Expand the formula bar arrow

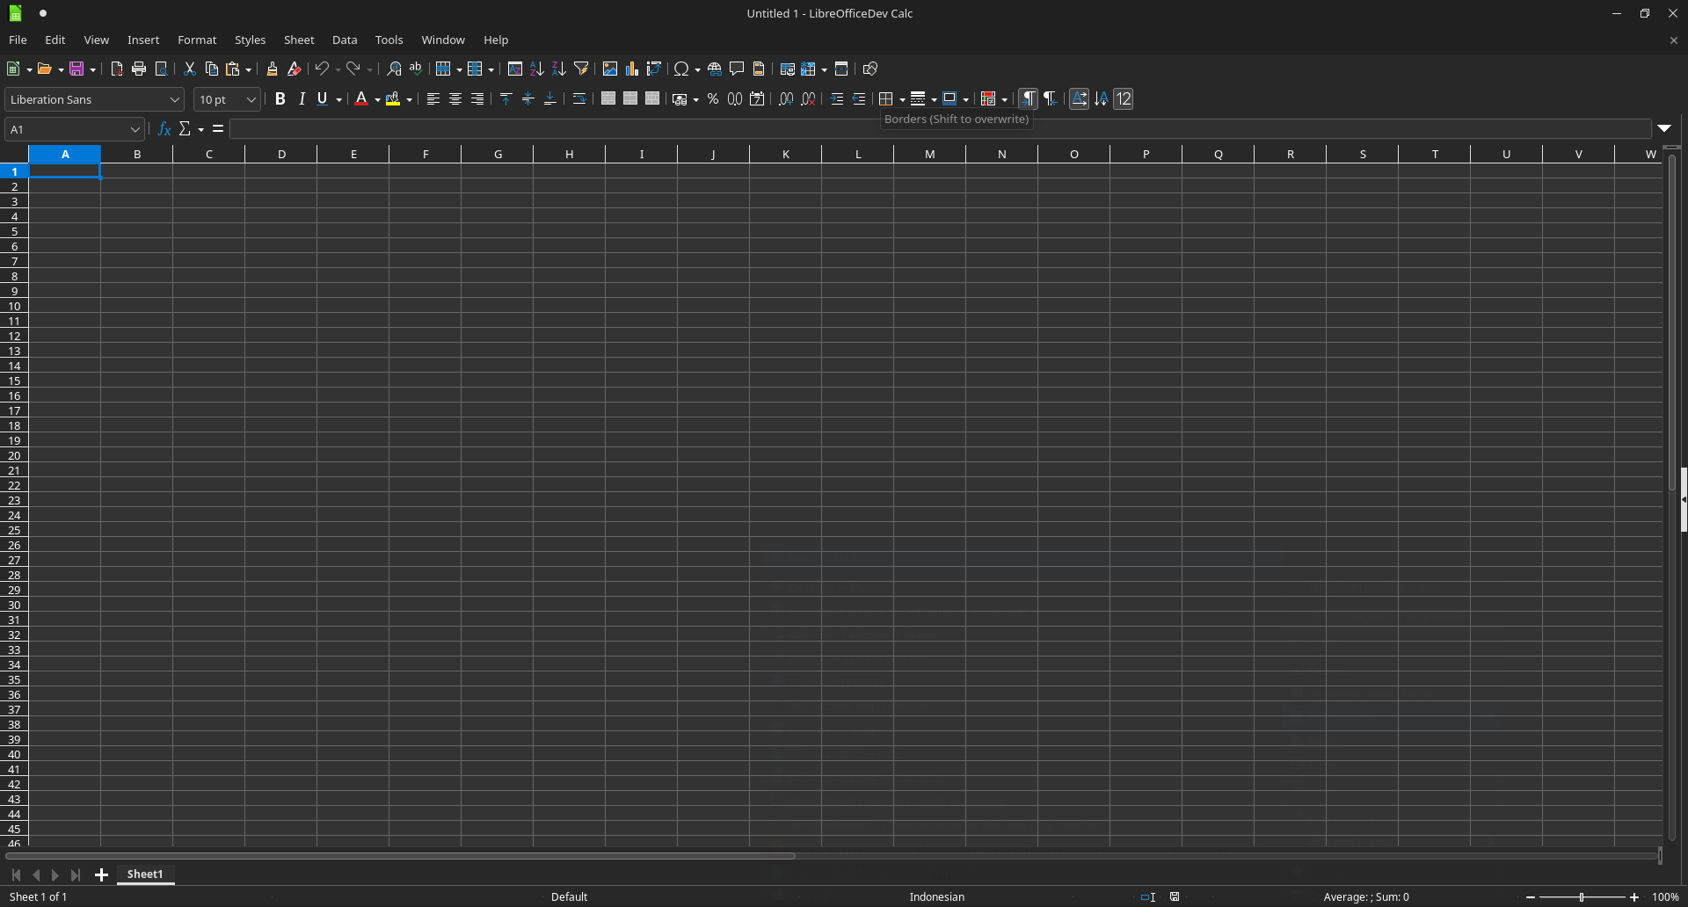tap(1664, 128)
